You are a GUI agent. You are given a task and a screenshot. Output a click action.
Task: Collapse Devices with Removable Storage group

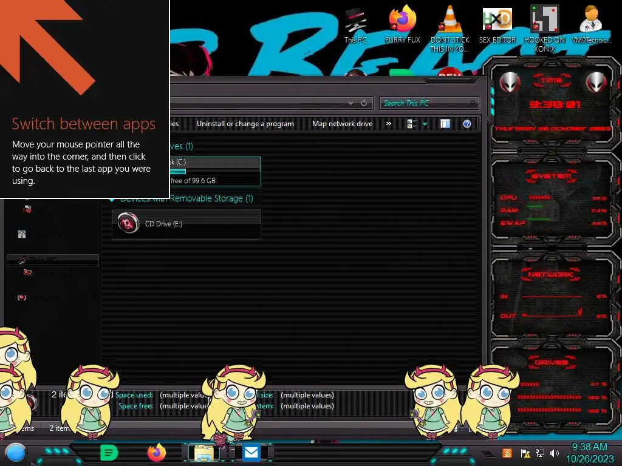112,199
